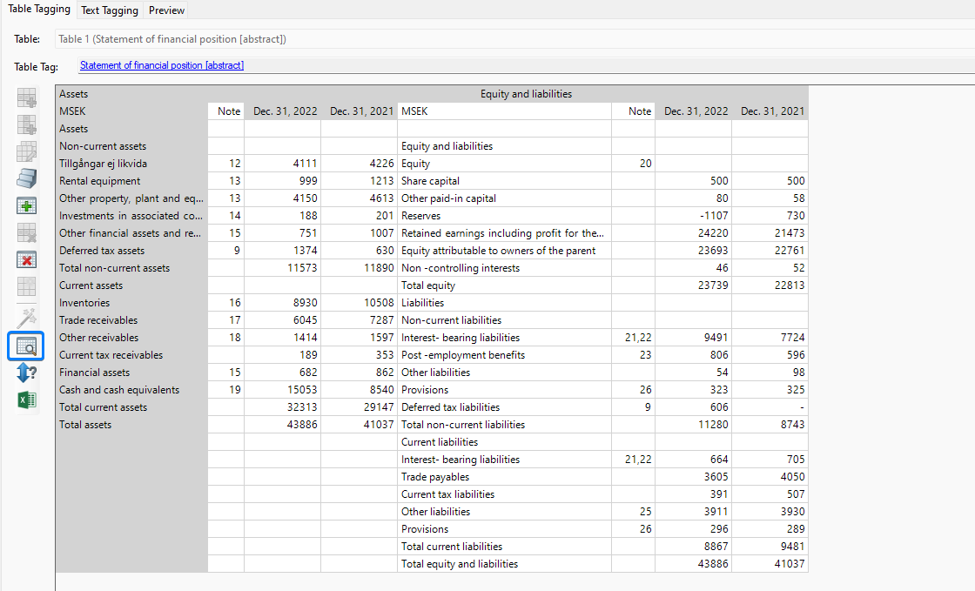Click the magic wand auto-tag icon
This screenshot has width=975, height=591.
click(27, 318)
